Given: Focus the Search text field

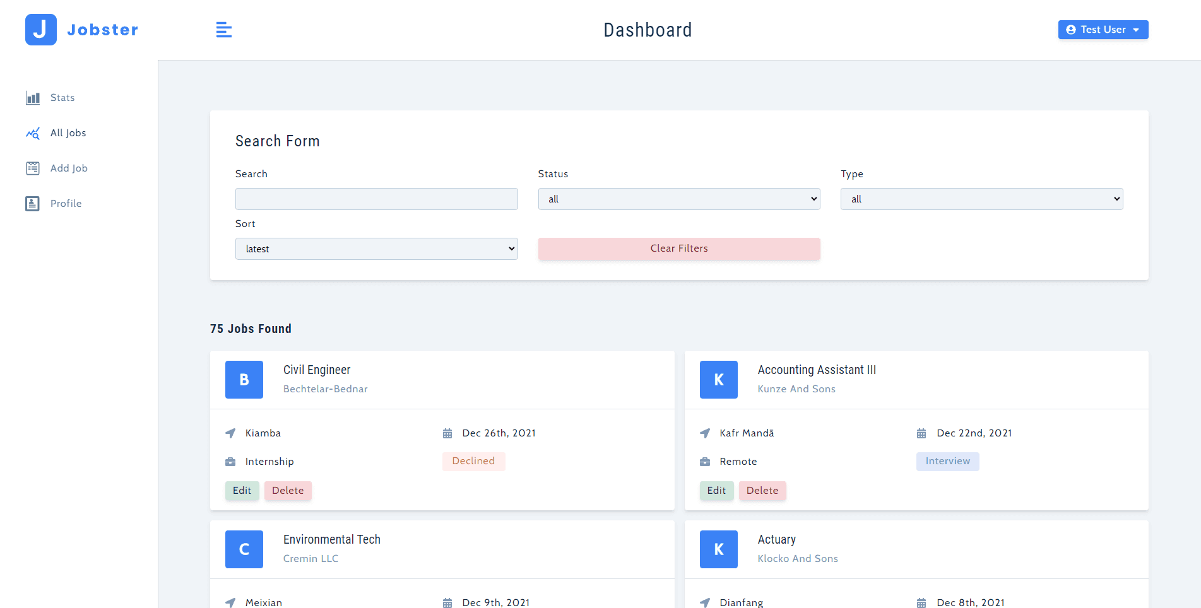Looking at the screenshot, I should point(376,199).
